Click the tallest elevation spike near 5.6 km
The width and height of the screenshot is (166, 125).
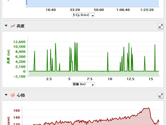[75, 42]
